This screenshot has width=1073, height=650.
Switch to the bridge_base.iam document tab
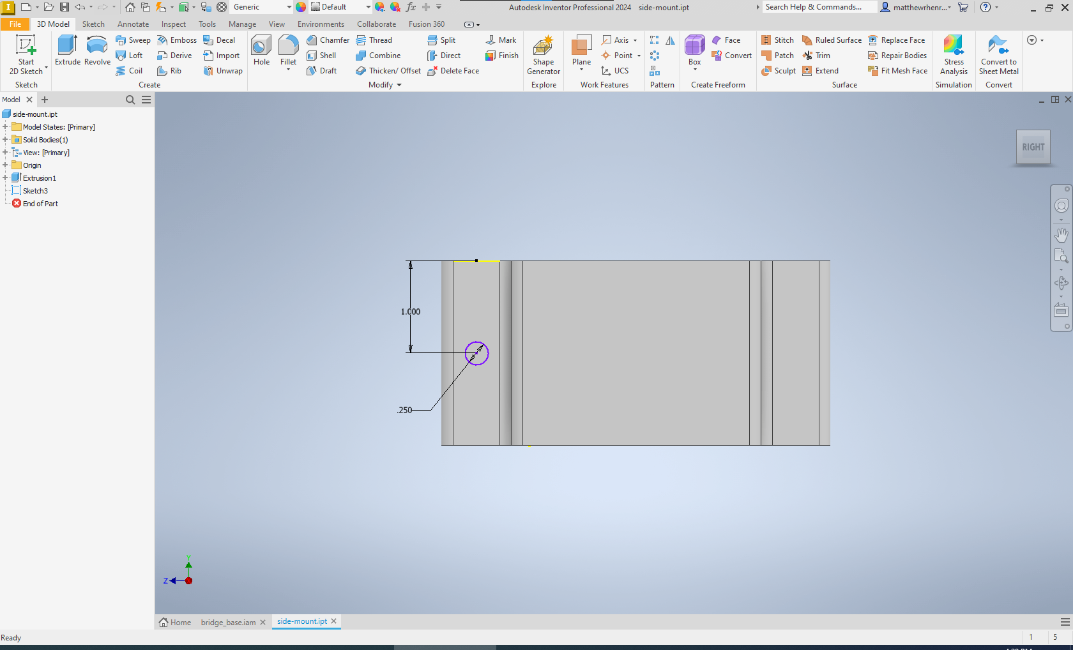[228, 623]
